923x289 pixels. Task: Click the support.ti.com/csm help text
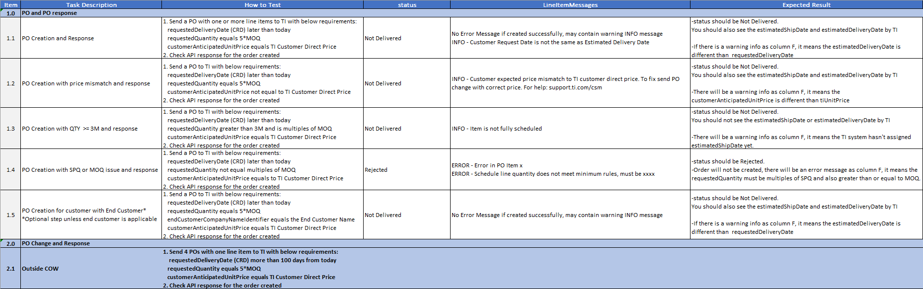click(575, 87)
